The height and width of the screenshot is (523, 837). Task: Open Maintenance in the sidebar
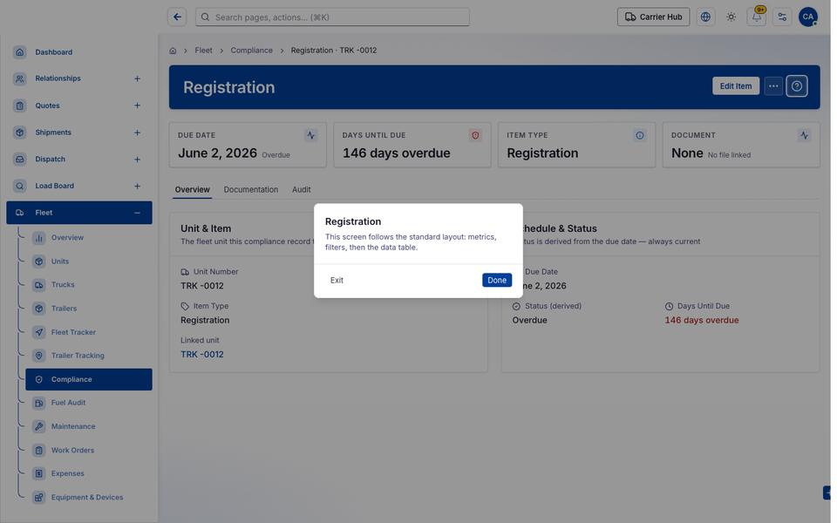pos(89,426)
